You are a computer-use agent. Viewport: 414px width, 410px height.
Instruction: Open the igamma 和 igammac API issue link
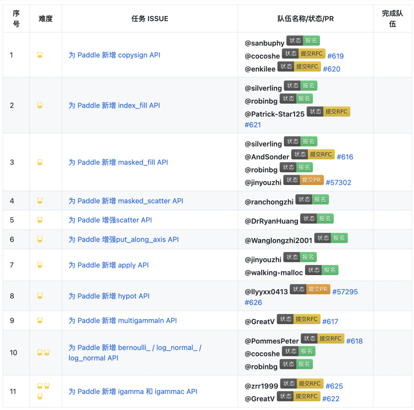pyautogui.click(x=133, y=392)
